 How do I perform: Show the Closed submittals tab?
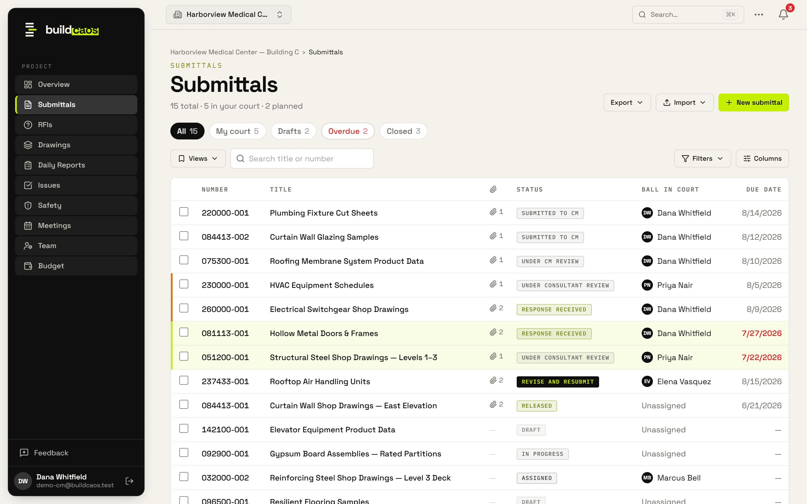[x=403, y=131]
